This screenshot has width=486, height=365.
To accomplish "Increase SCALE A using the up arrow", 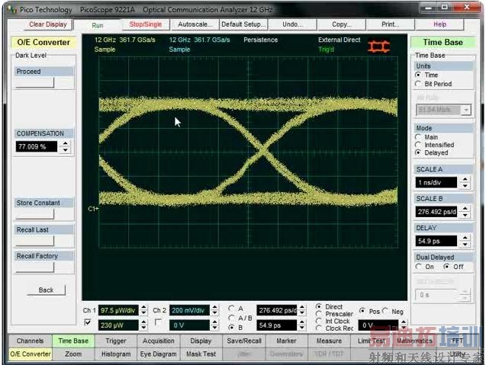I will (x=463, y=179).
